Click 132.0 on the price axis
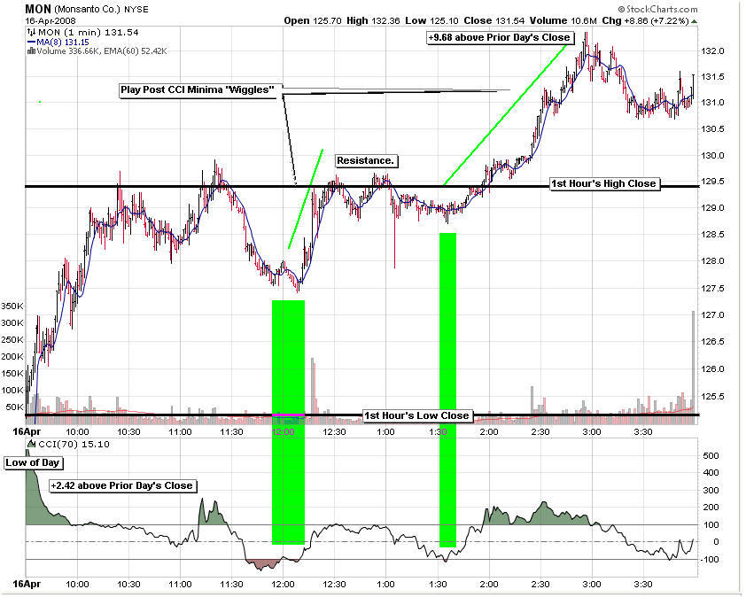 pos(712,51)
